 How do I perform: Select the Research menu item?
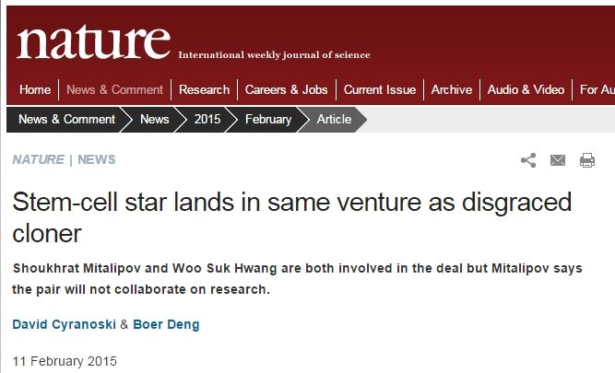click(204, 89)
